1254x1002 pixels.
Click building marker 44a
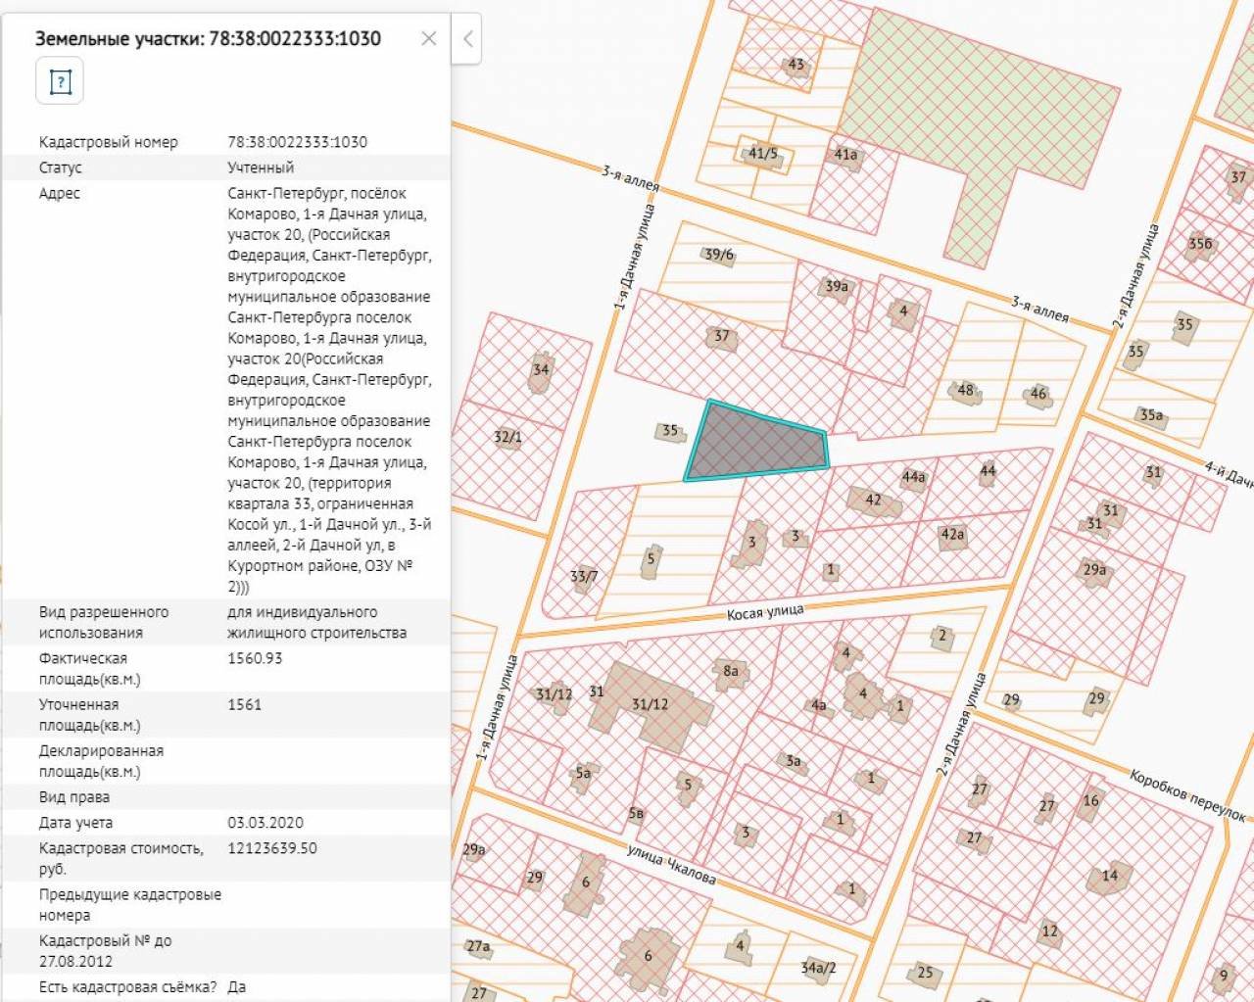(x=913, y=478)
